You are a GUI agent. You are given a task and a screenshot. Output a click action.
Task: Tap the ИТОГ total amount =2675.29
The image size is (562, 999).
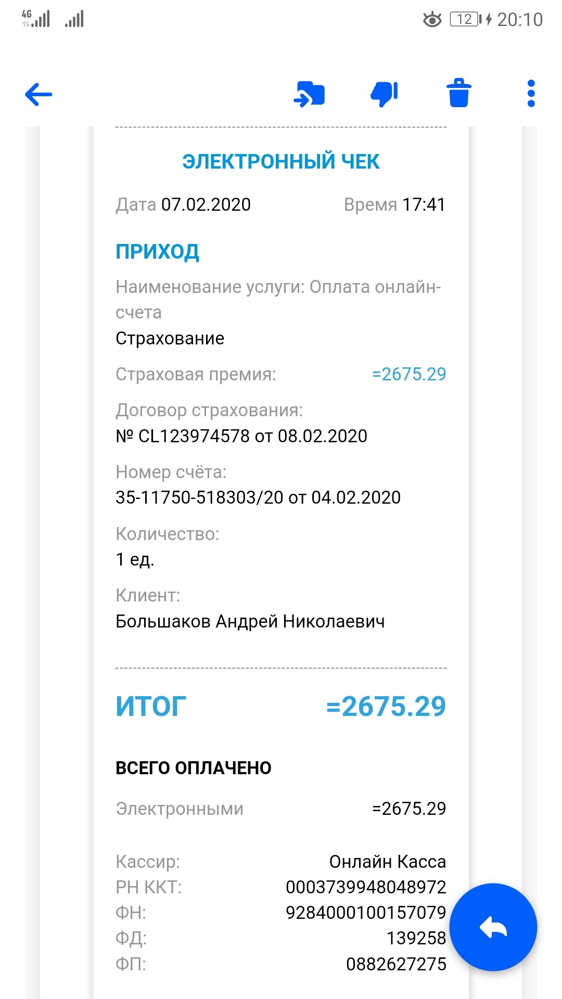pos(386,707)
